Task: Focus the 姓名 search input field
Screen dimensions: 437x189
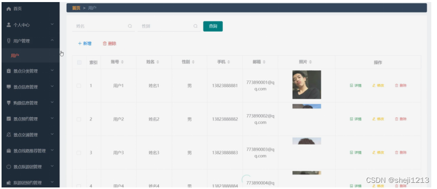Action: (103, 26)
